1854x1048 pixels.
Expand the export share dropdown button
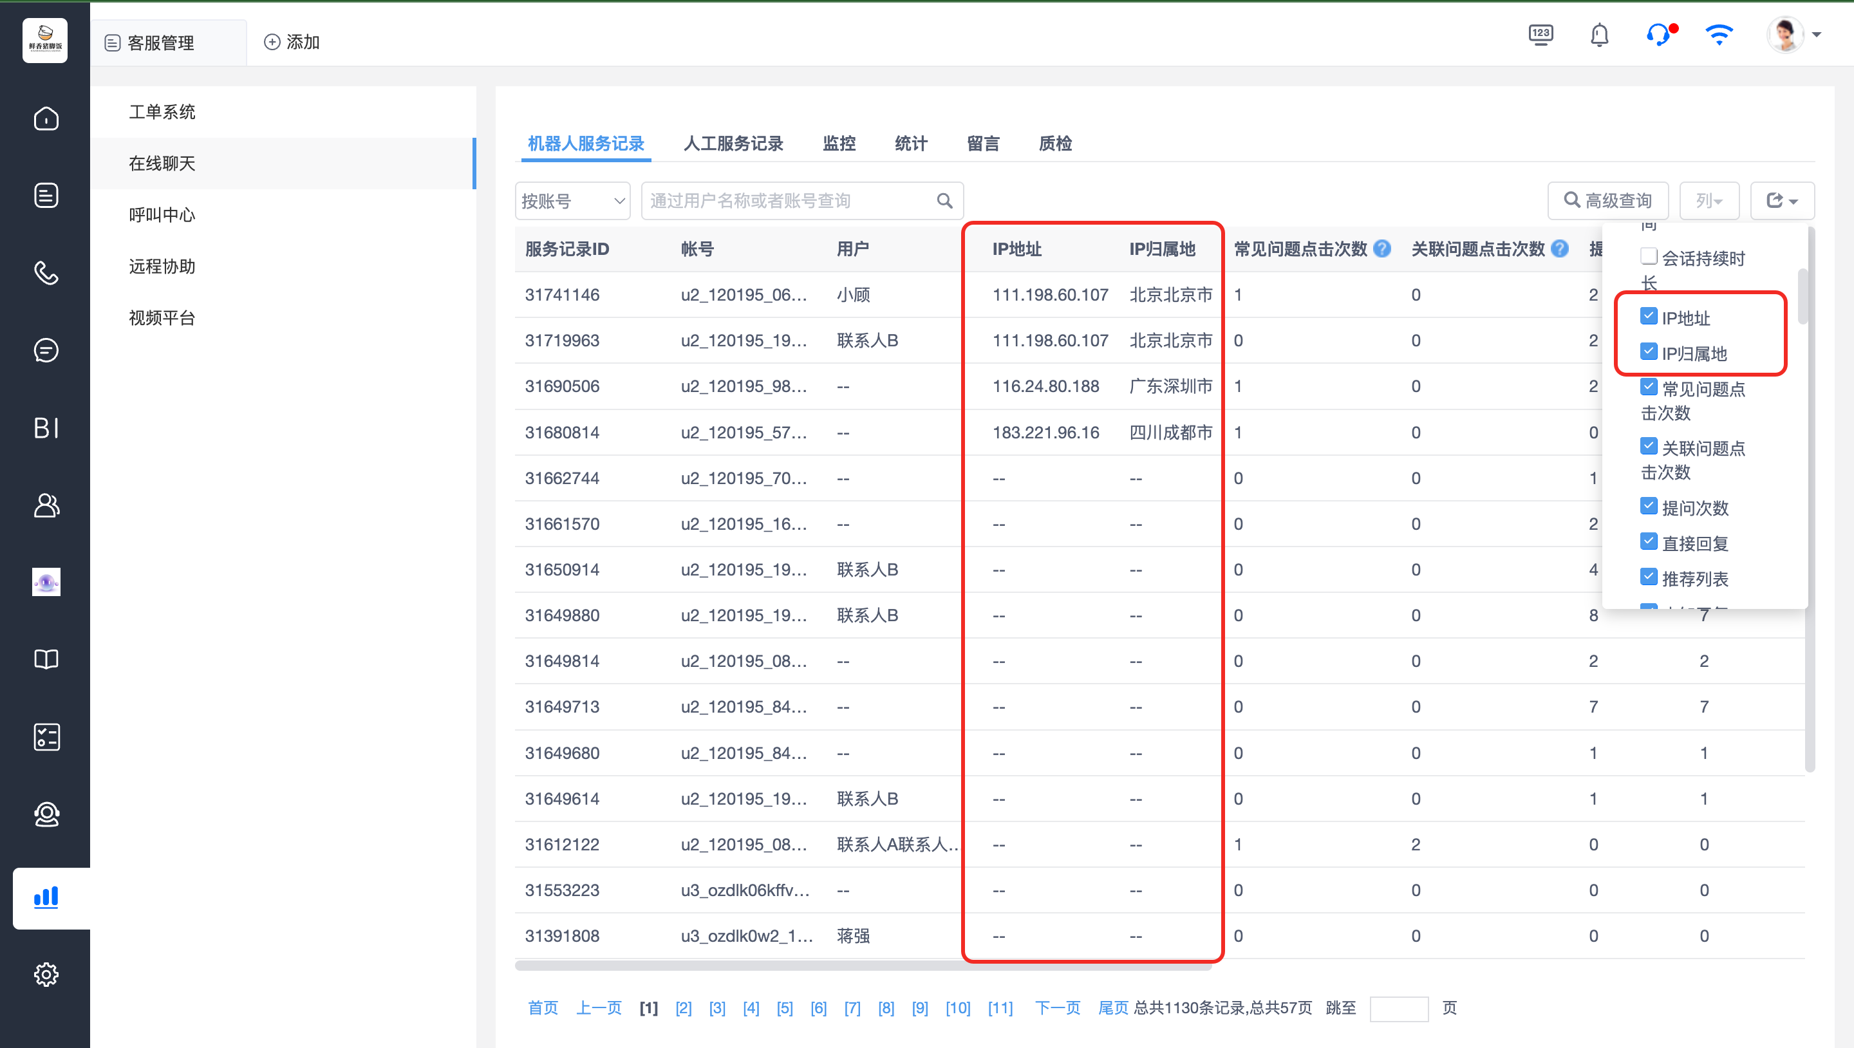(x=1781, y=201)
